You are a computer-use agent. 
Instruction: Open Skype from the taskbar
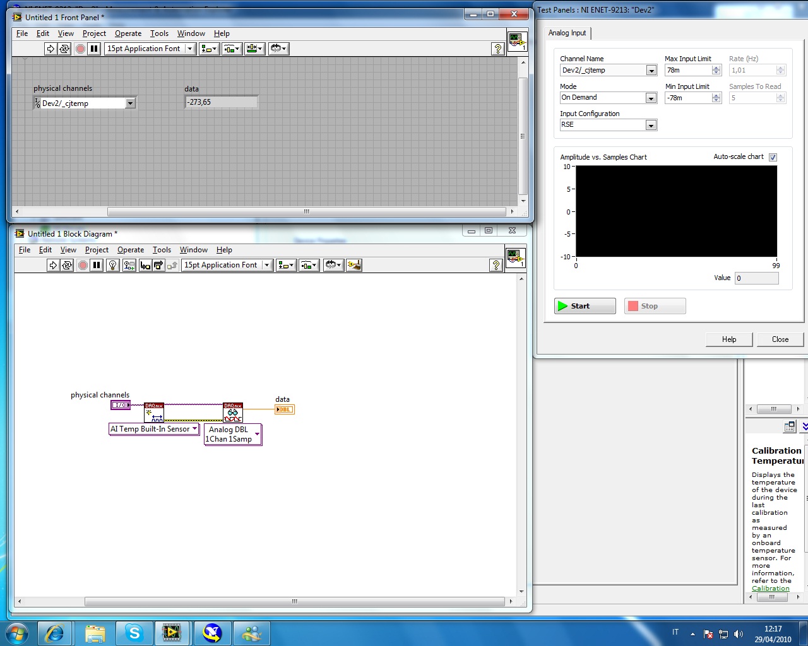pos(134,633)
